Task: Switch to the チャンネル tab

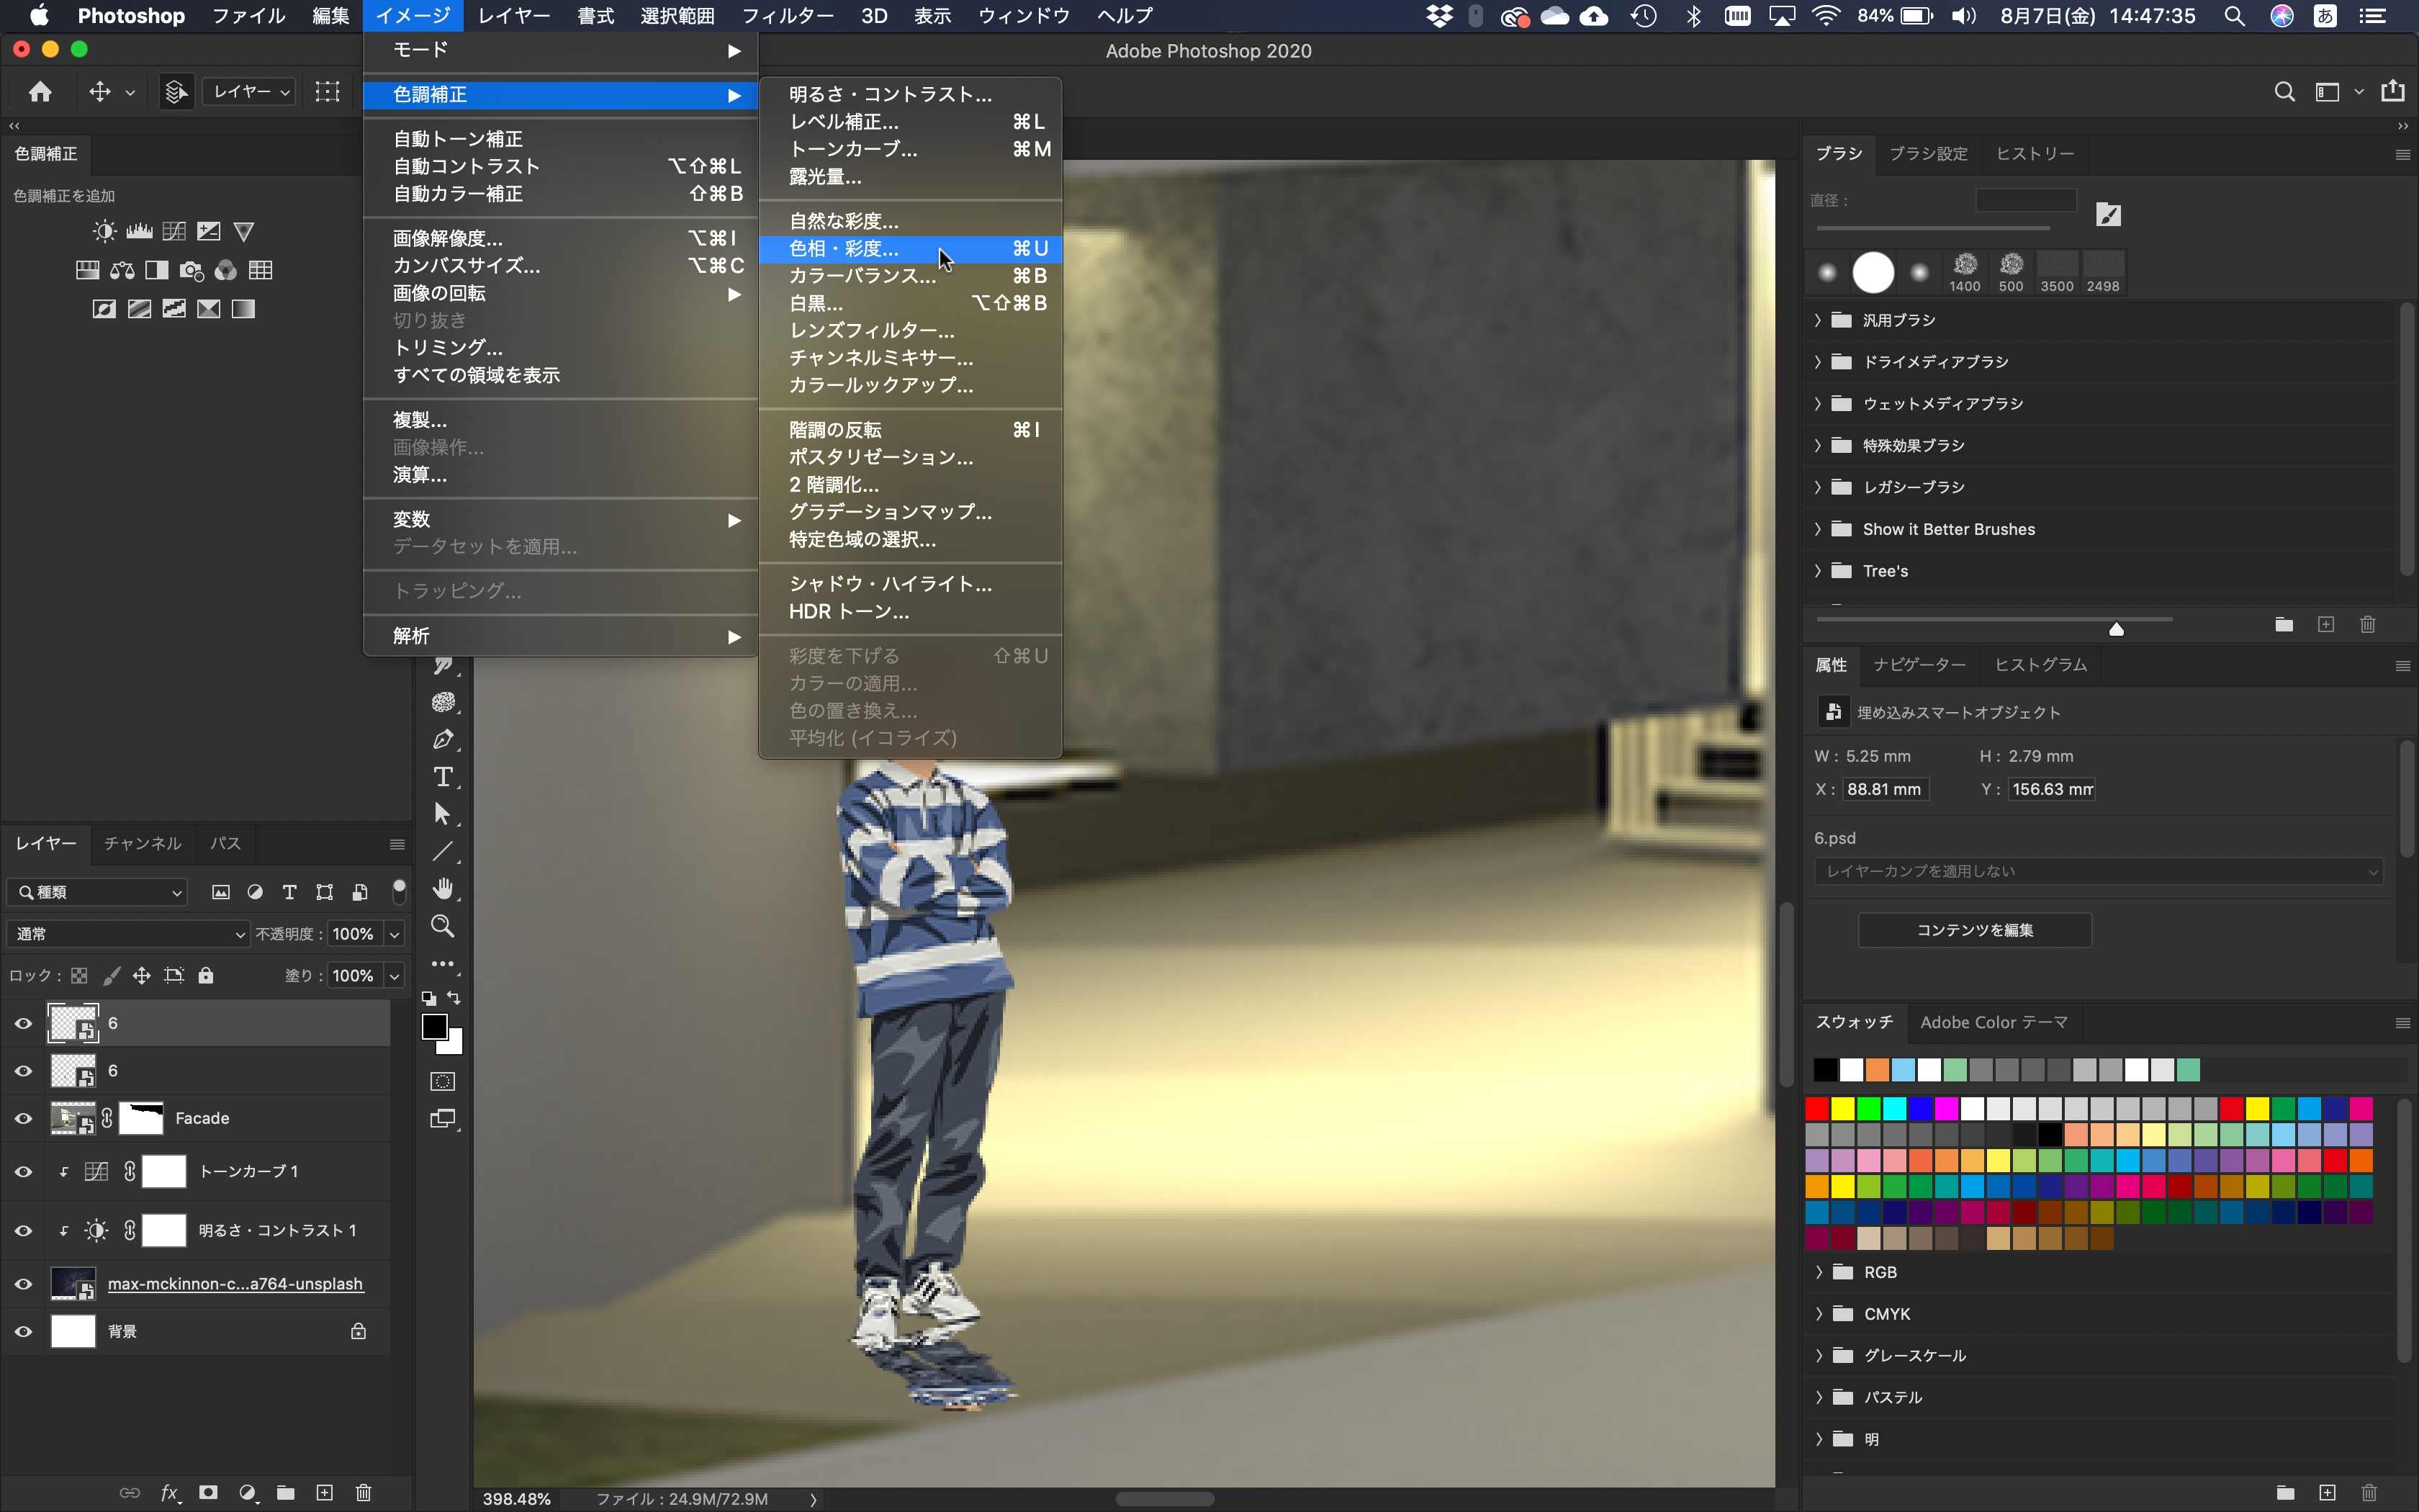Action: point(143,843)
